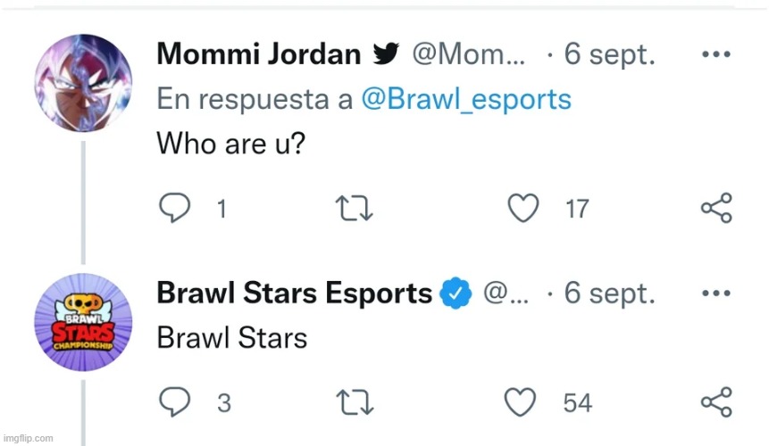Open the 6 sept. timestamp on Mommi's tweet
This screenshot has width=769, height=446.
click(x=610, y=54)
